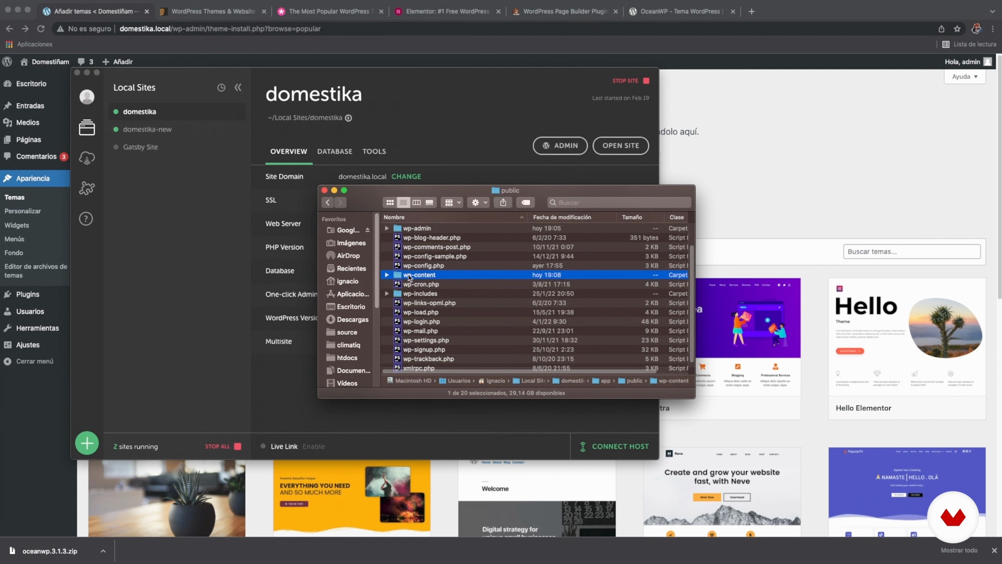Stop the domestika site
1002x564 pixels.
(x=630, y=81)
